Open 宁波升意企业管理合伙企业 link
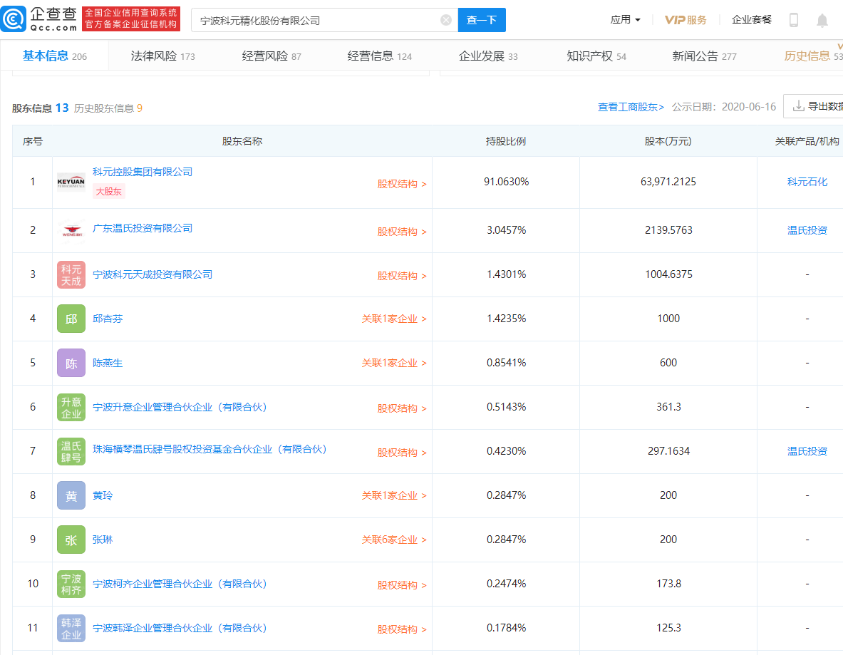The image size is (843, 655). (180, 407)
